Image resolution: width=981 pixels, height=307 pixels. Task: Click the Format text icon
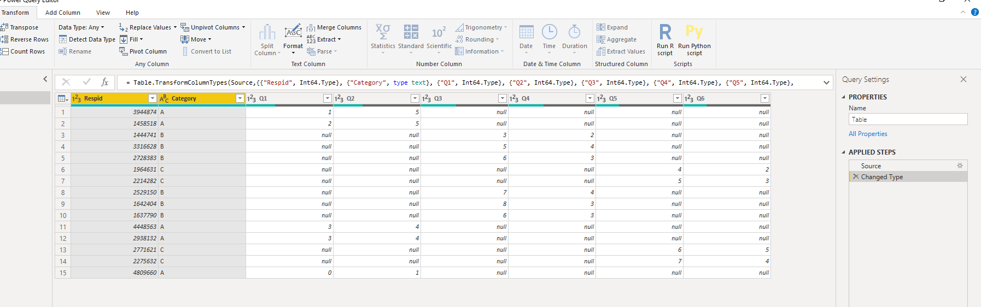(293, 31)
